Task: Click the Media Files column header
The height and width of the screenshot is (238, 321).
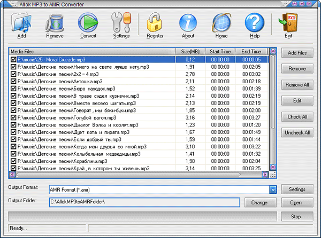Action: (92, 51)
